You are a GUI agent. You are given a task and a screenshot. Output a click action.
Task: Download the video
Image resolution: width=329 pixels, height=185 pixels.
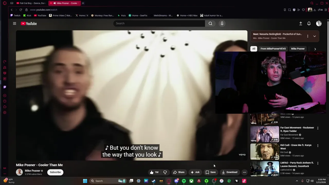coord(230,172)
